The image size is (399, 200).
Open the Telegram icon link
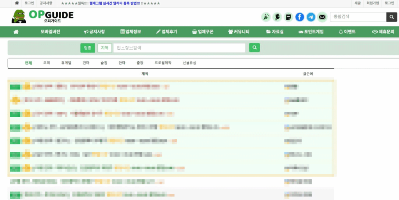click(311, 17)
